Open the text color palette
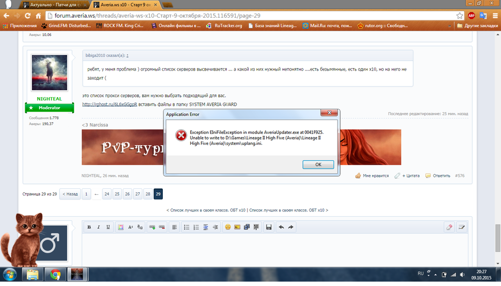501x286 pixels. tap(121, 227)
